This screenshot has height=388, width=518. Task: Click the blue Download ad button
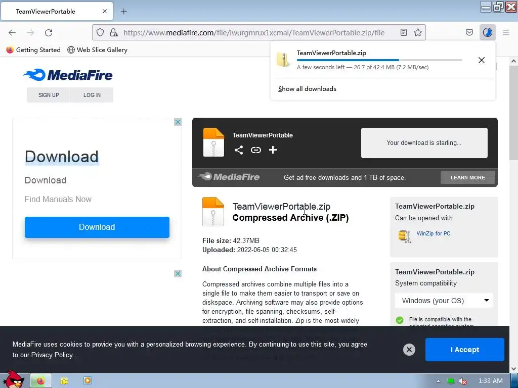(x=97, y=227)
